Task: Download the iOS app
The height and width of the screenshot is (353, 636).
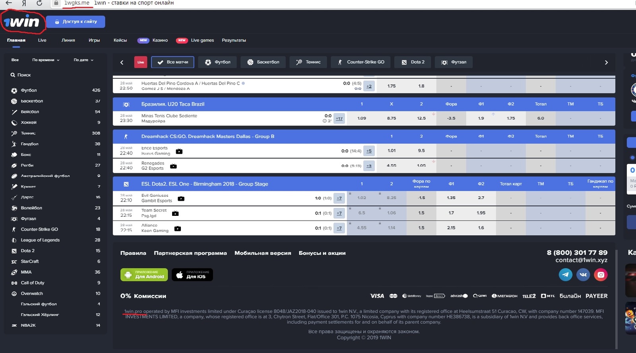Action: [192, 275]
